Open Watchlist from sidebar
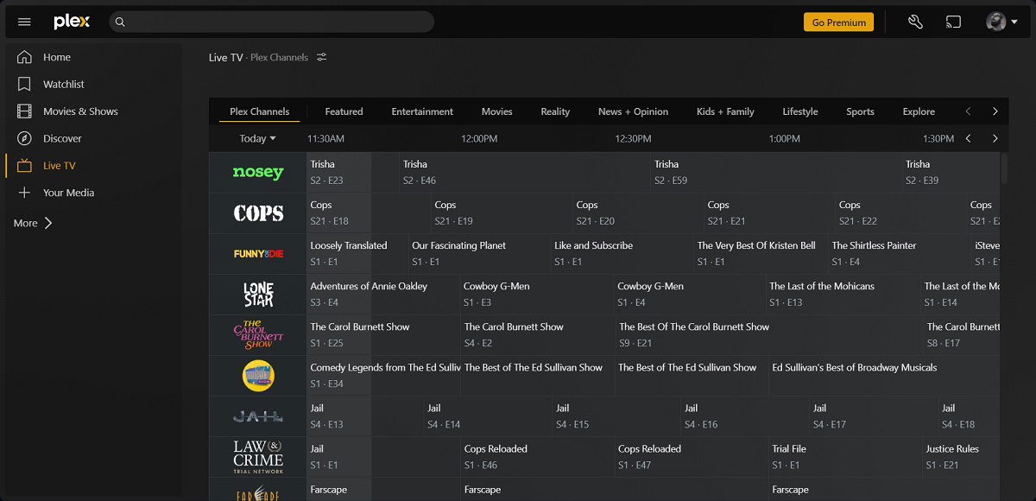 click(x=63, y=84)
